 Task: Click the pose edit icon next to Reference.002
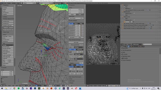point(134,20)
